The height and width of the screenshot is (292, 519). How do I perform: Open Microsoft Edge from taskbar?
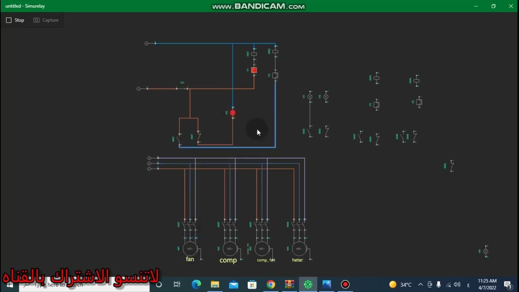(x=196, y=284)
